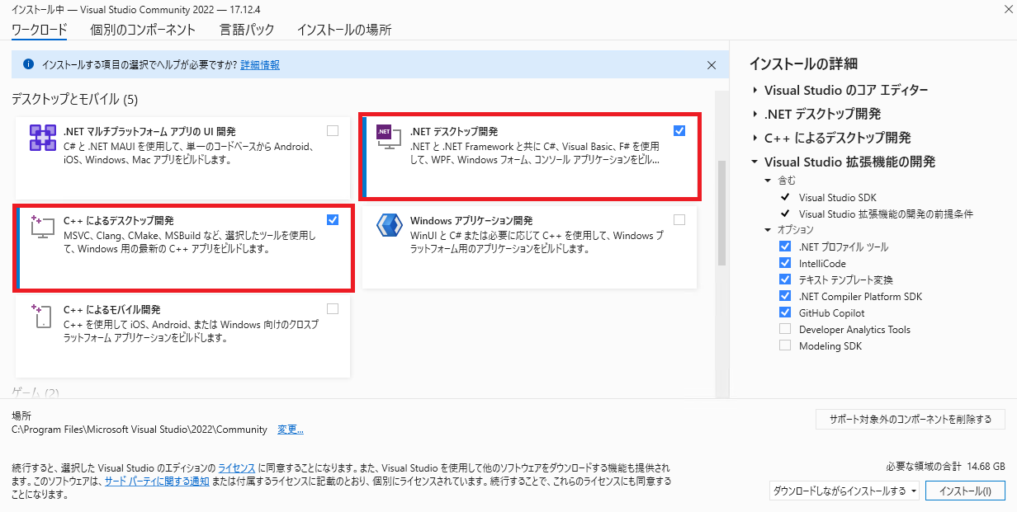Click the Windows application development icon
The image size is (1017, 512).
click(x=388, y=227)
